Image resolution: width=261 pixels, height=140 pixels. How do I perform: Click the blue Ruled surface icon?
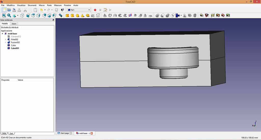click(x=130, y=15)
